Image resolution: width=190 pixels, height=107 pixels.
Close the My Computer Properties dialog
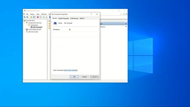pos(97,14)
